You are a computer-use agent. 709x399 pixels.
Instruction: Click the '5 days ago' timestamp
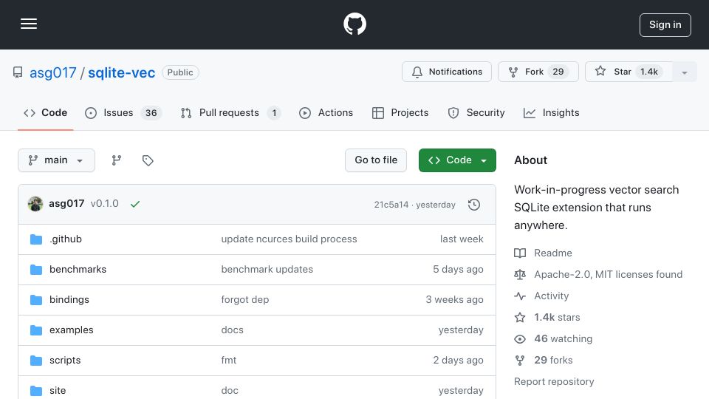point(458,269)
